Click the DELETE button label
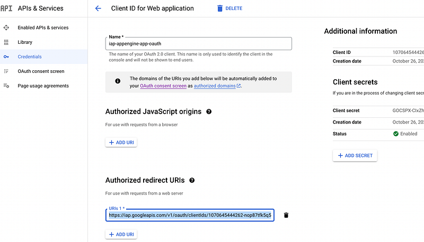This screenshot has width=424, height=242. 234,8
